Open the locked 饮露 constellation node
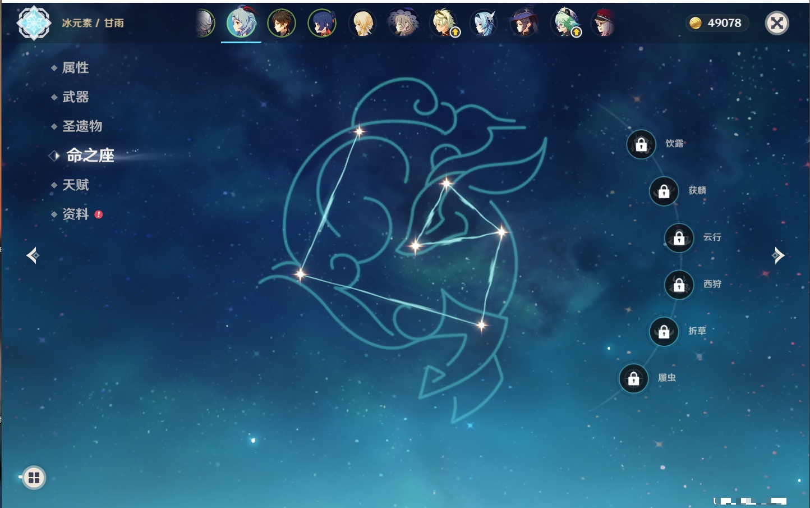810x508 pixels. point(641,145)
